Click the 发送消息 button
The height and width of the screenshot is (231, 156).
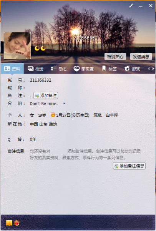(x=141, y=57)
